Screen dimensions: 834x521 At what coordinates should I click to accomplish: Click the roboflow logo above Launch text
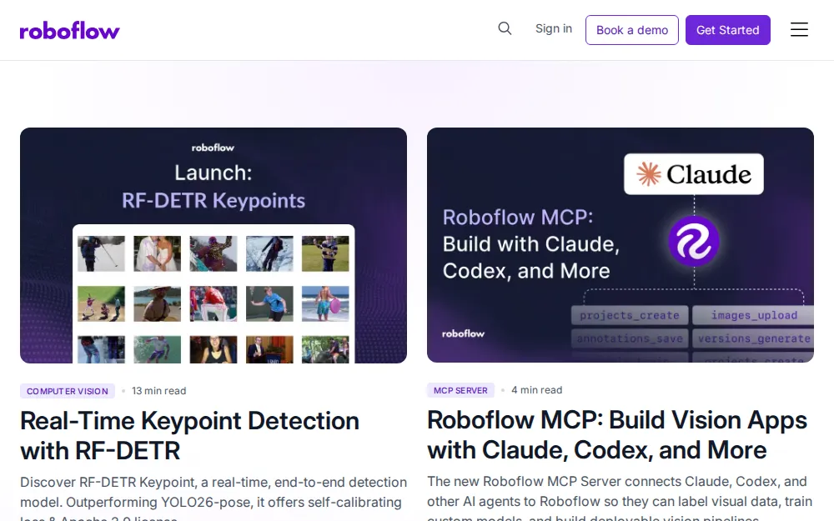pyautogui.click(x=213, y=148)
